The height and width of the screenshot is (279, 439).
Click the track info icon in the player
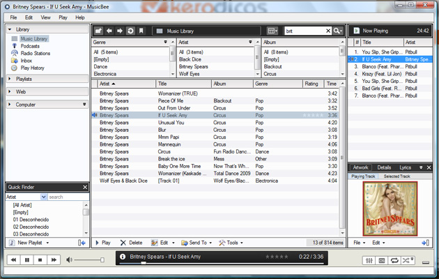point(123,256)
